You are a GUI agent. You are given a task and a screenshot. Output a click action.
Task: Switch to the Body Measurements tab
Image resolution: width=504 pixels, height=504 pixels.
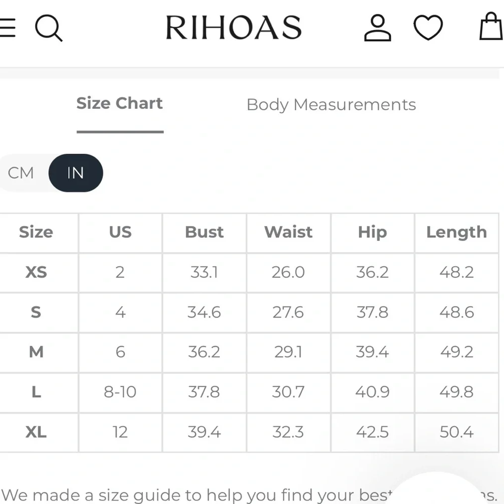tap(331, 104)
